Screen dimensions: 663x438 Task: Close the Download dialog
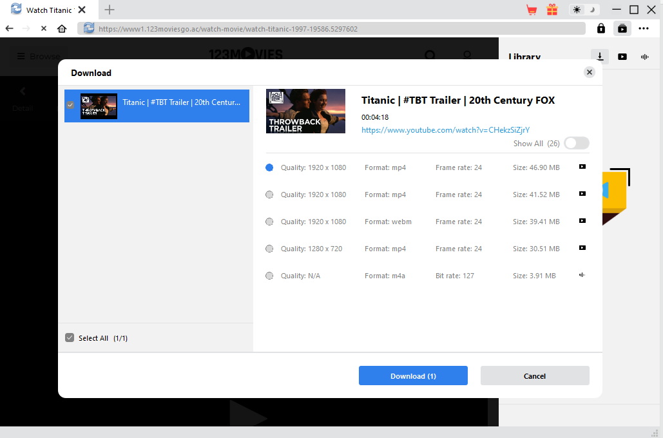(589, 72)
